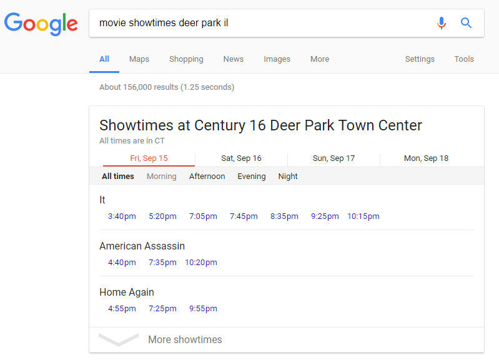Image resolution: width=499 pixels, height=363 pixels.
Task: Pick the 3:40pm showtime for It
Action: [122, 216]
